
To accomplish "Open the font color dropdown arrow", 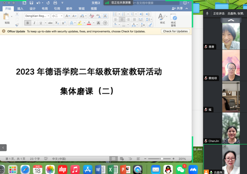I will (94, 23).
